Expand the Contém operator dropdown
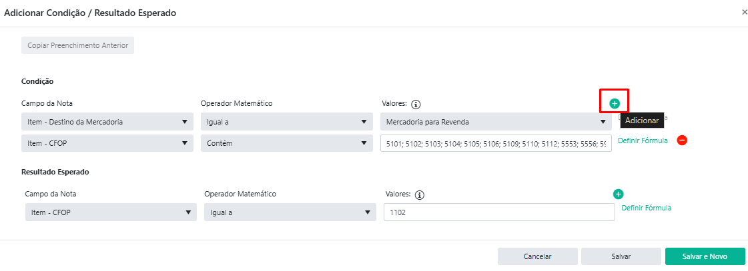The image size is (748, 271). (286, 143)
